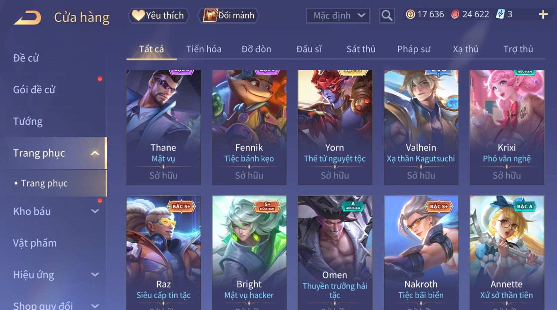Click the back arrow icon
Screen dimensions: 557x310
pyautogui.click(x=27, y=17)
